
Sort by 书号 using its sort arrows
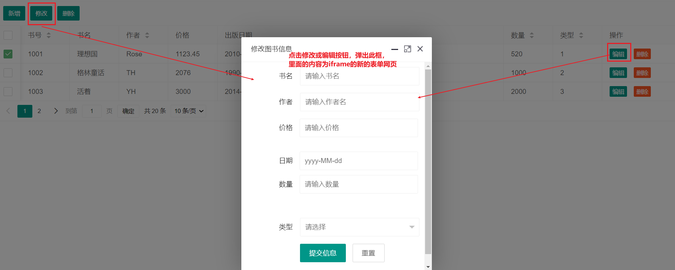click(x=49, y=35)
